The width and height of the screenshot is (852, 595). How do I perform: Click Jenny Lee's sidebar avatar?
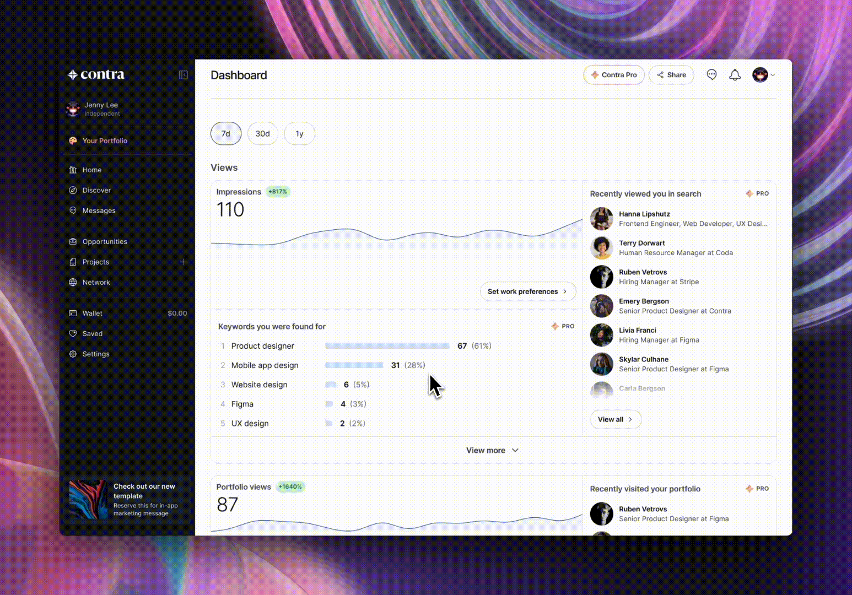[x=73, y=109]
